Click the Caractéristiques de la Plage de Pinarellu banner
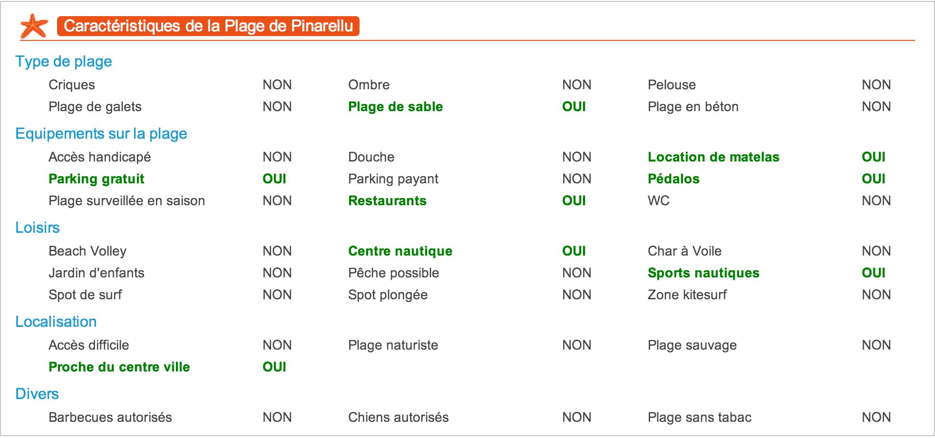This screenshot has height=438, width=935. point(208,26)
